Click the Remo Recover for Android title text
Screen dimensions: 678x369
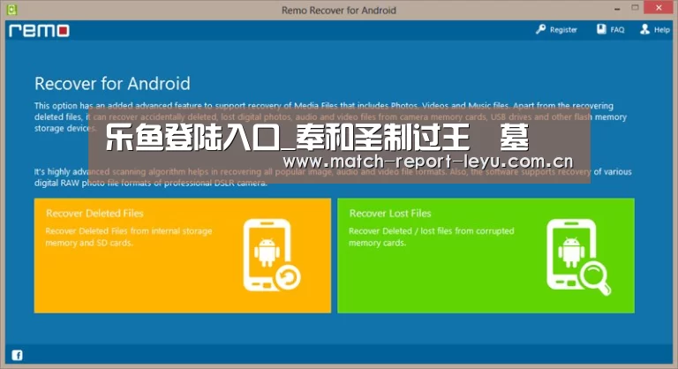[x=339, y=10]
